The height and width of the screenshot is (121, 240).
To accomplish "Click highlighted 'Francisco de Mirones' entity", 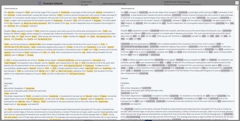I will tap(66, 60).
